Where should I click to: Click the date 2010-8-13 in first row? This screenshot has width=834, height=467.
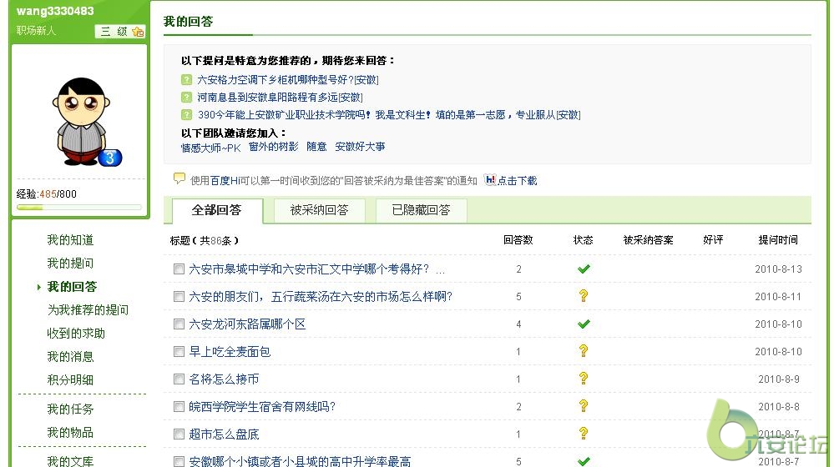click(x=778, y=269)
